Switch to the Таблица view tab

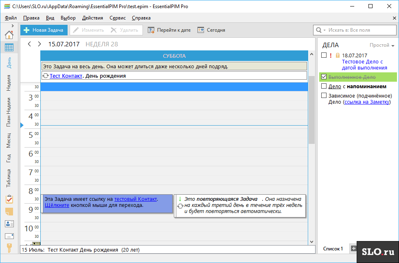point(9,178)
